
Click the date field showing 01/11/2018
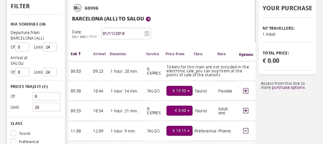click(x=126, y=33)
